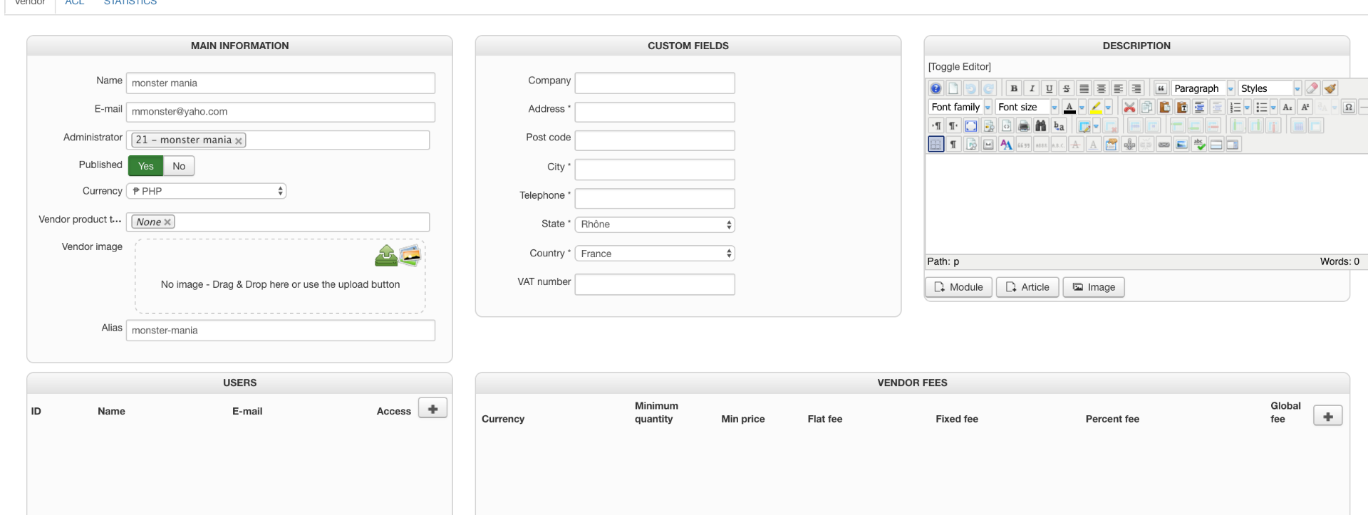The height and width of the screenshot is (515, 1368).
Task: Click the eraser remove formatting icon
Action: [x=1312, y=88]
